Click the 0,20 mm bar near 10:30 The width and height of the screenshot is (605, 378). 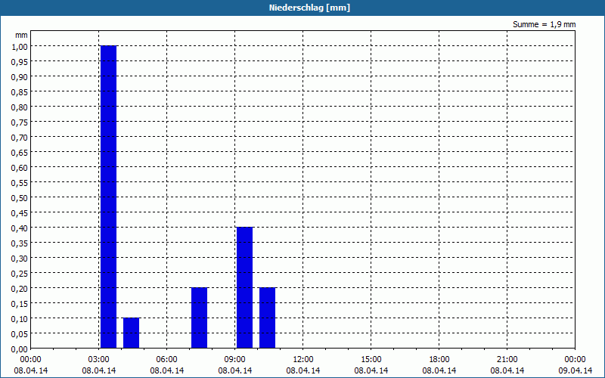coord(268,318)
